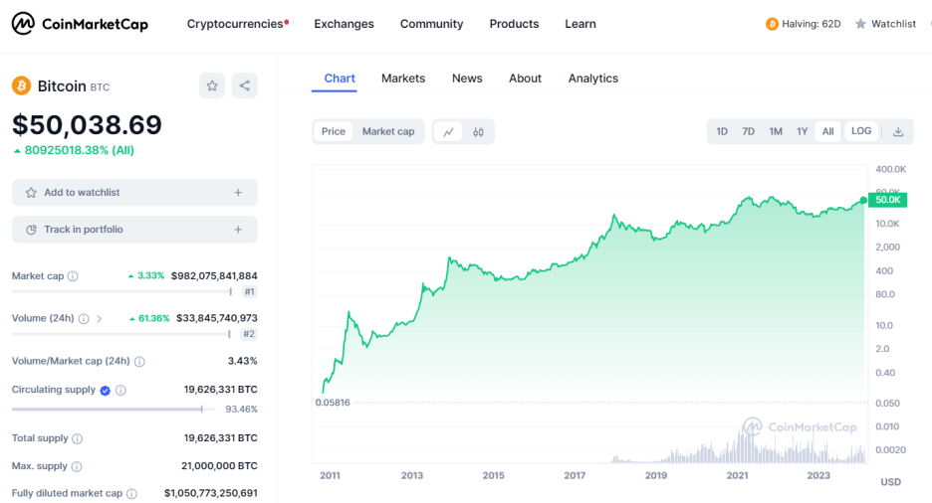Viewport: 932px width, 503px height.
Task: Open the Community menu
Action: 431,24
